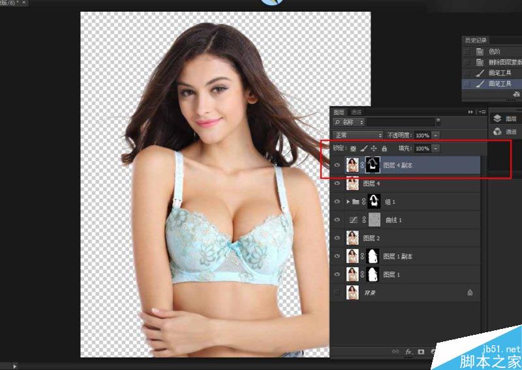Click the layer filter toggle switch

438,122
